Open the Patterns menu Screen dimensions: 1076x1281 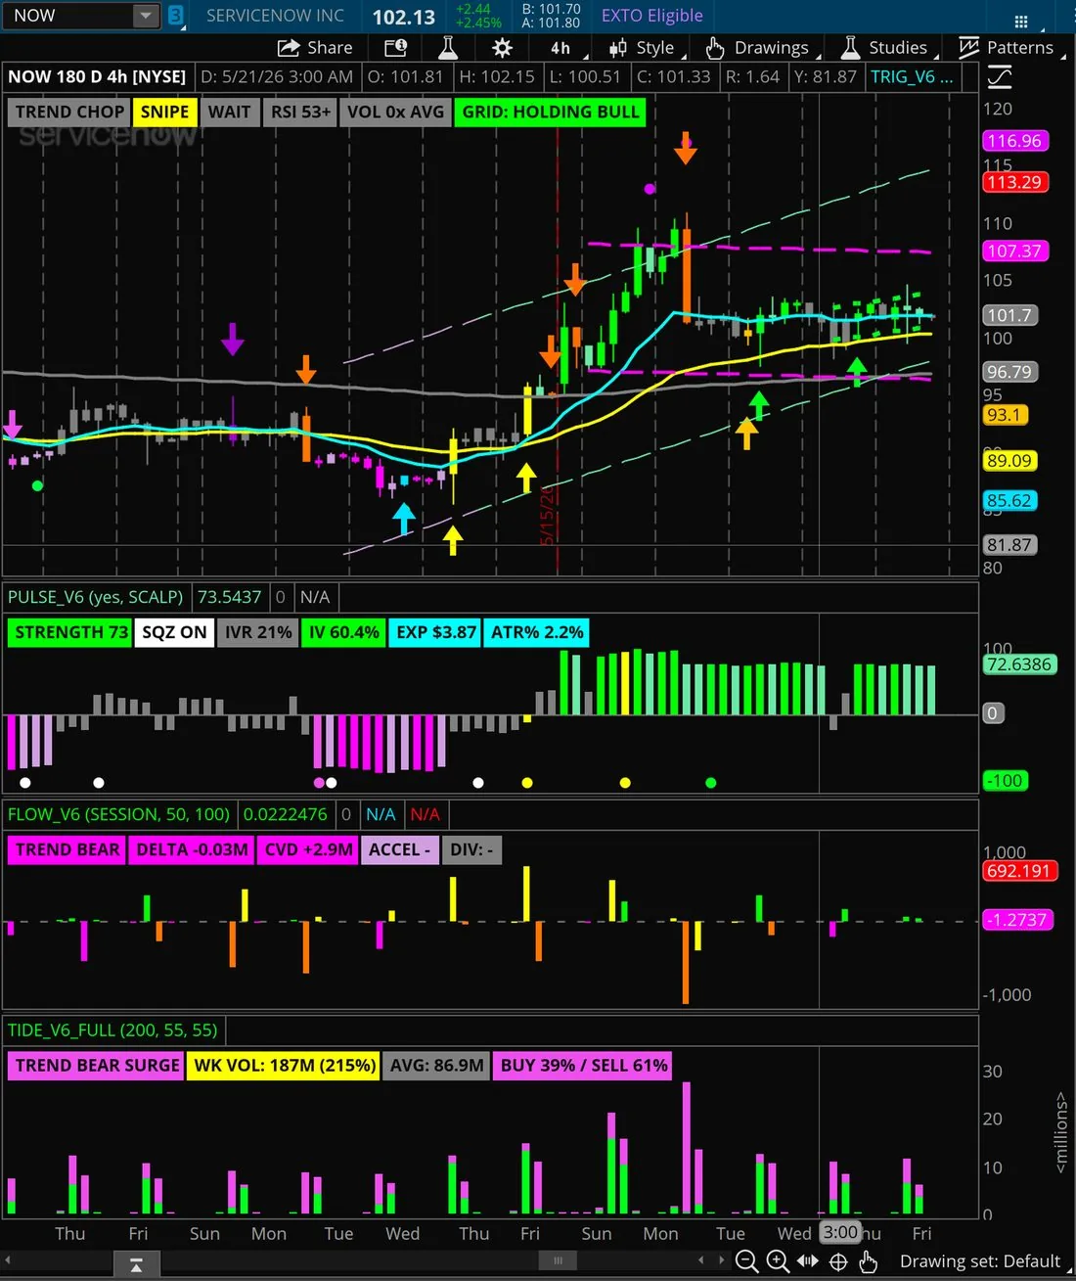1007,47
